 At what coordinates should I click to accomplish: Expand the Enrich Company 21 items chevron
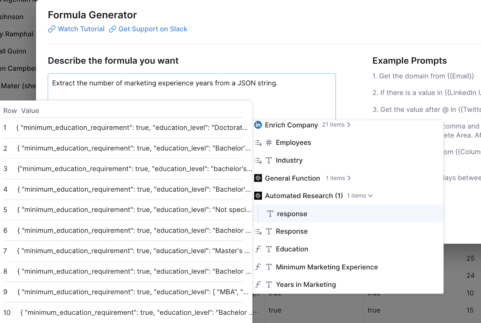point(349,125)
